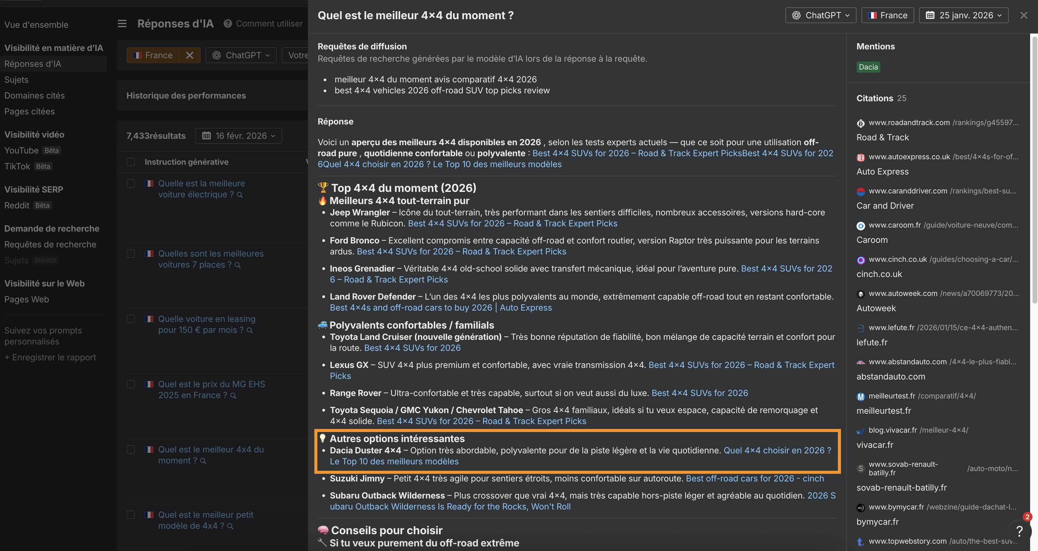Click the autoexpress.co.uk favicon in Citations

(x=861, y=157)
